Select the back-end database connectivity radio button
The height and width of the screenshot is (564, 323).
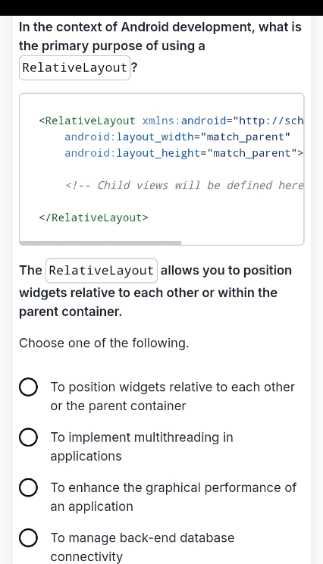tap(28, 538)
